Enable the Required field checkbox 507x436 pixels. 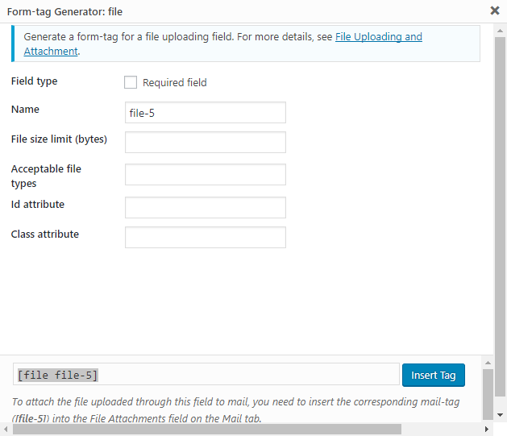click(x=131, y=82)
